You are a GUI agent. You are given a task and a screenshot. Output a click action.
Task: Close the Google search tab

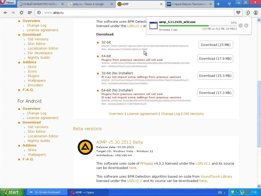pos(112,4)
